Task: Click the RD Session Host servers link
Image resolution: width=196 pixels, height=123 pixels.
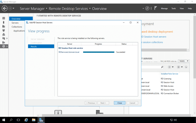Action: (154, 37)
